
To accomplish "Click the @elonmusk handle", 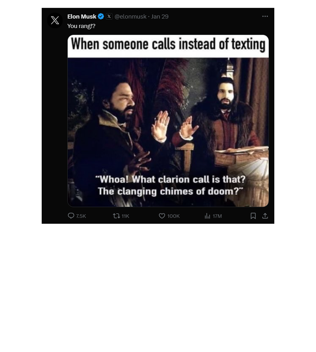I will pyautogui.click(x=130, y=17).
